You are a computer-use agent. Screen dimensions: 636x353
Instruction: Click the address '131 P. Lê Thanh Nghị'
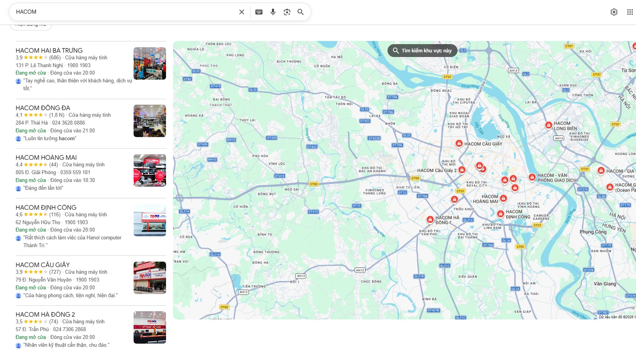39,65
